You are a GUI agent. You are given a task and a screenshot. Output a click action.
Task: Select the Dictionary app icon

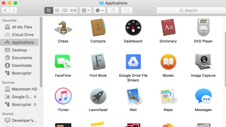pos(168,27)
